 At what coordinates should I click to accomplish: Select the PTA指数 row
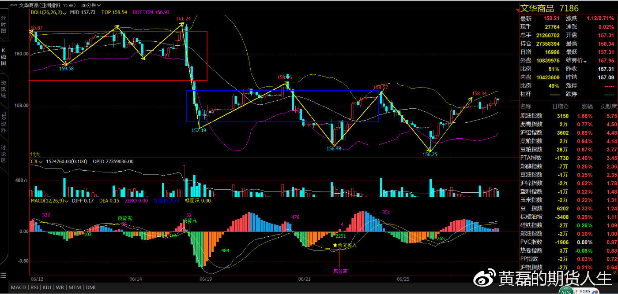pyautogui.click(x=569, y=158)
